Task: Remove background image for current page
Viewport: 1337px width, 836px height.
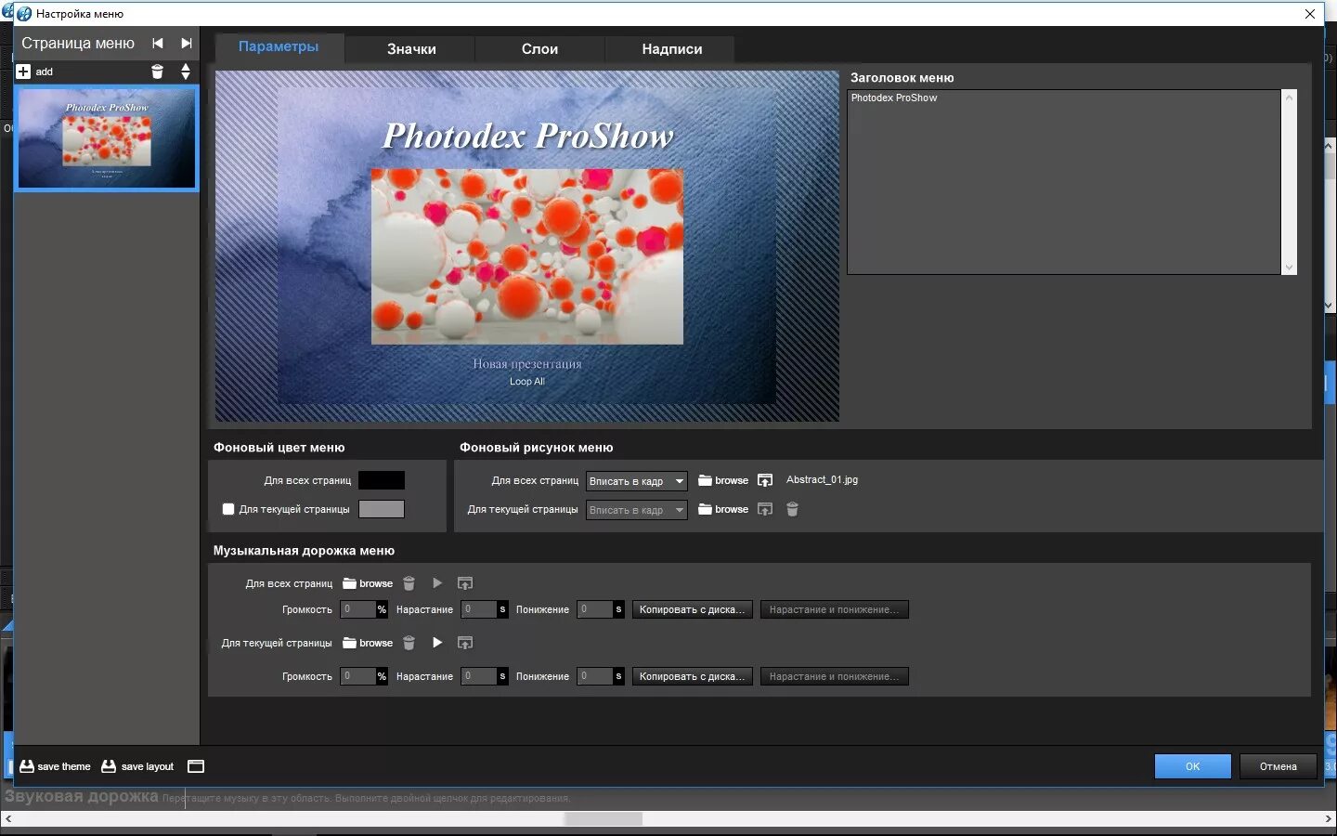Action: [792, 509]
